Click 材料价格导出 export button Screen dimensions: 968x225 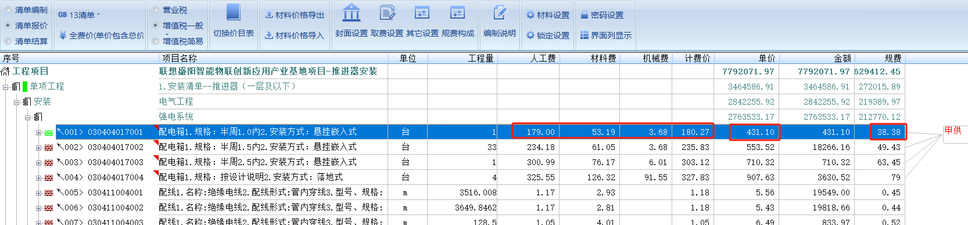click(295, 15)
